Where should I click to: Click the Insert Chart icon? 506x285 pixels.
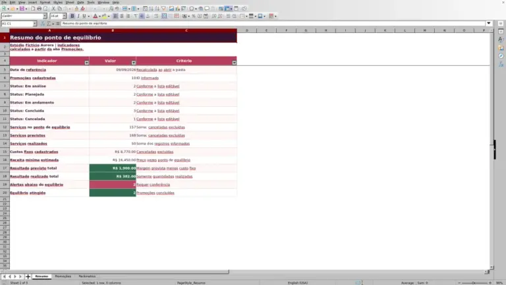coord(177,9)
